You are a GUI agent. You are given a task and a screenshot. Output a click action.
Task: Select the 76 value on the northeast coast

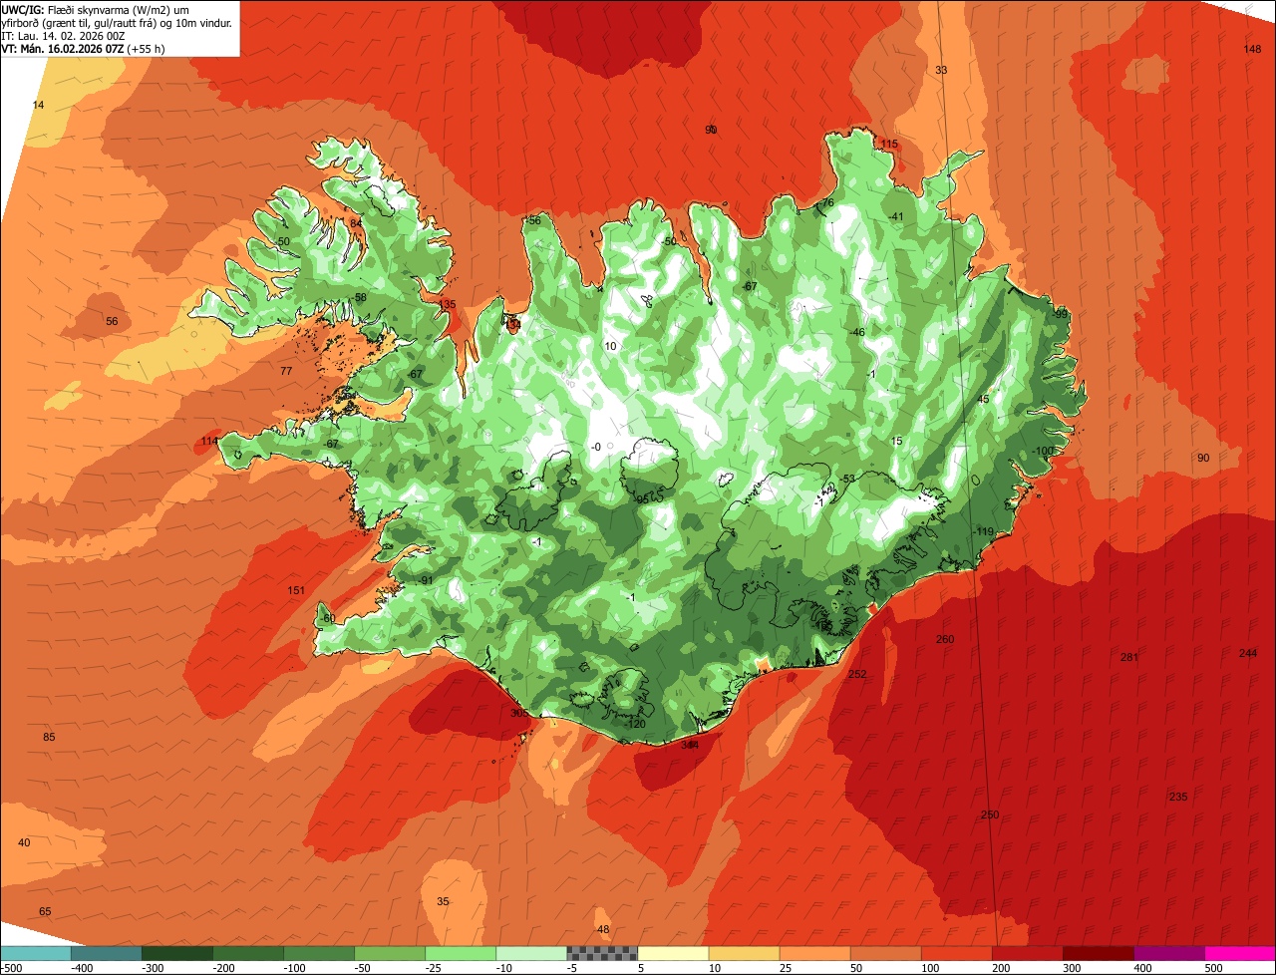point(826,203)
